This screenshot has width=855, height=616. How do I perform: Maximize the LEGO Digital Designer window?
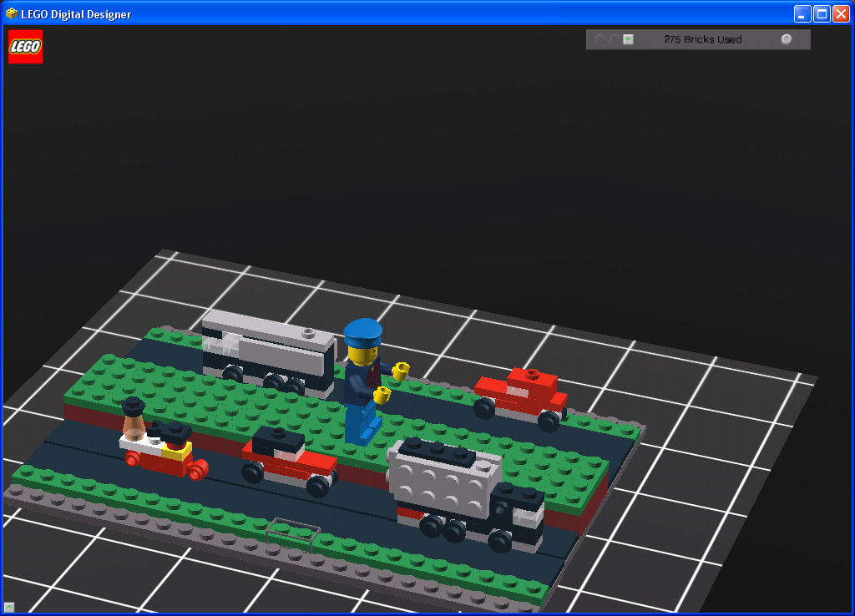pyautogui.click(x=822, y=13)
